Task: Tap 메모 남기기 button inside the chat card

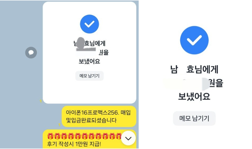Action: point(89,76)
